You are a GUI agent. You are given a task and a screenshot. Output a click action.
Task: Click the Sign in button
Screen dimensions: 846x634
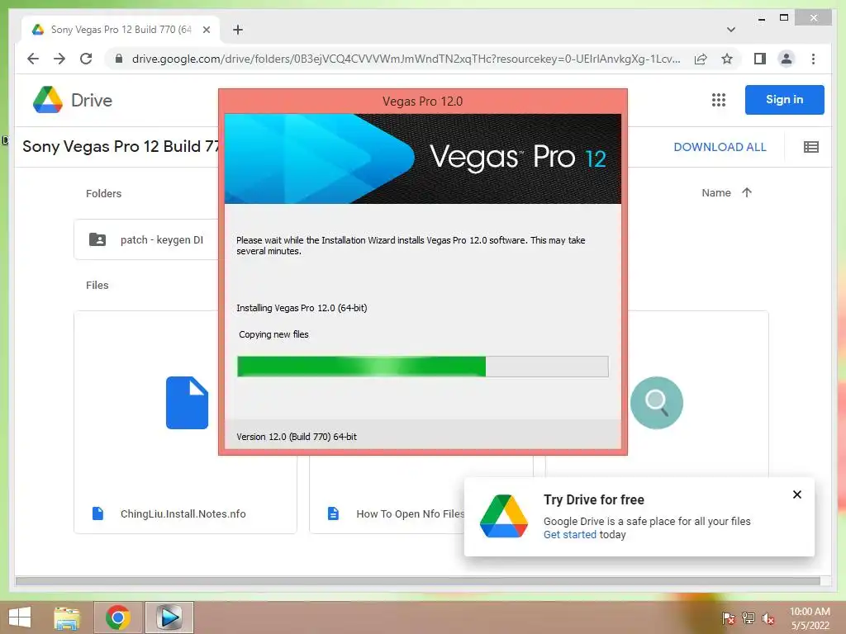click(x=785, y=100)
